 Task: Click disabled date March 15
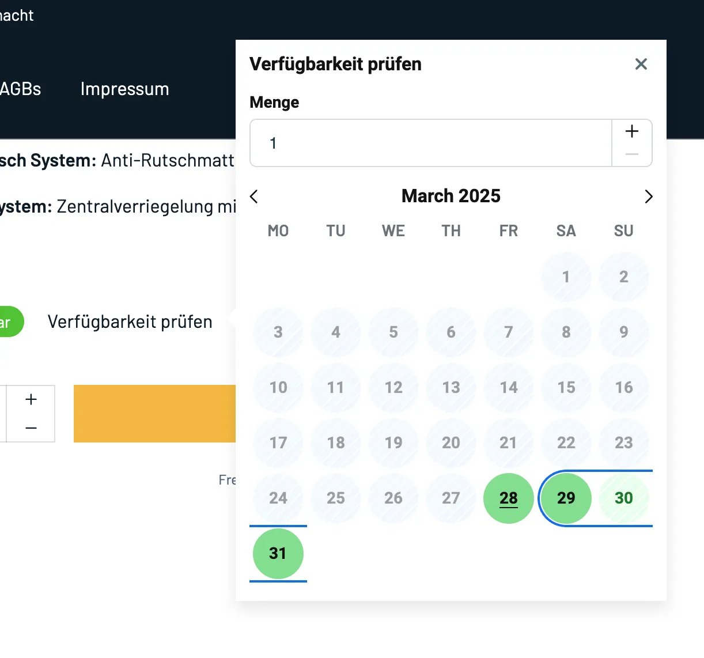pyautogui.click(x=566, y=387)
